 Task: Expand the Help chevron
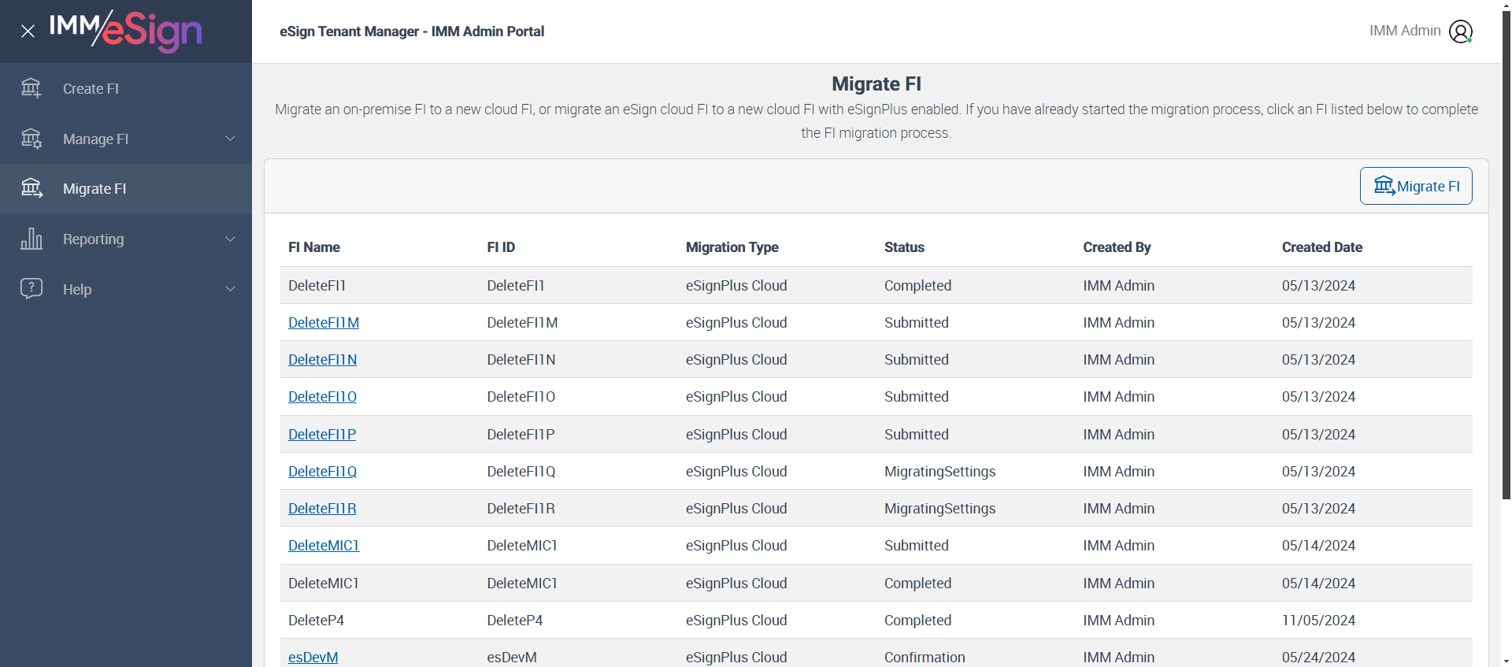pos(231,289)
